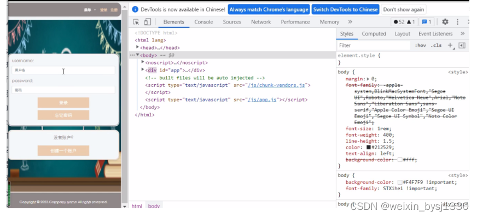Open the /js/app.js script link
This screenshot has height=217, width=477.
tap(262, 99)
